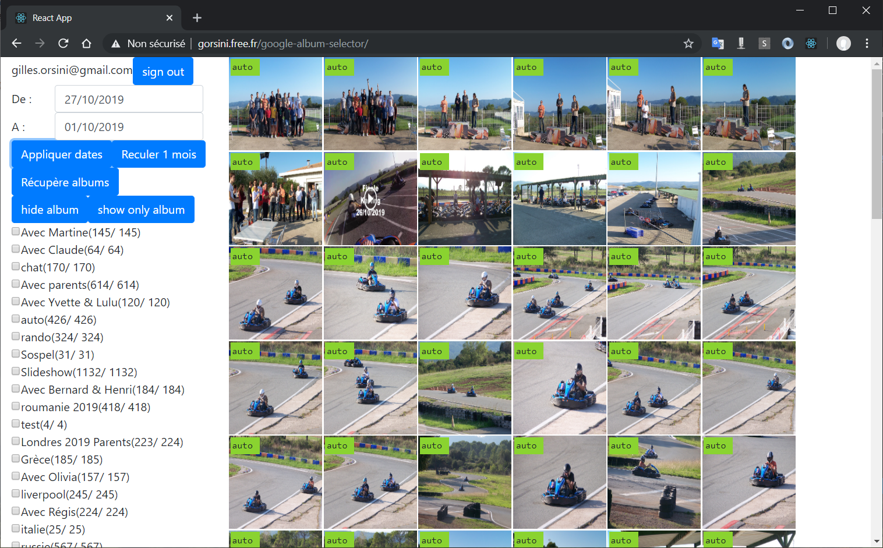Check the Slideshow album checkbox

point(16,371)
